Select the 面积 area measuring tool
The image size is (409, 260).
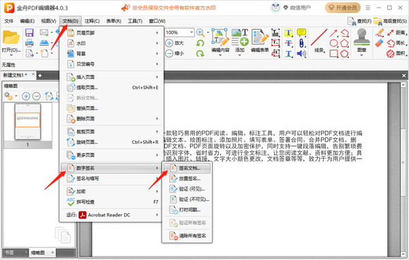pyautogui.click(x=397, y=54)
